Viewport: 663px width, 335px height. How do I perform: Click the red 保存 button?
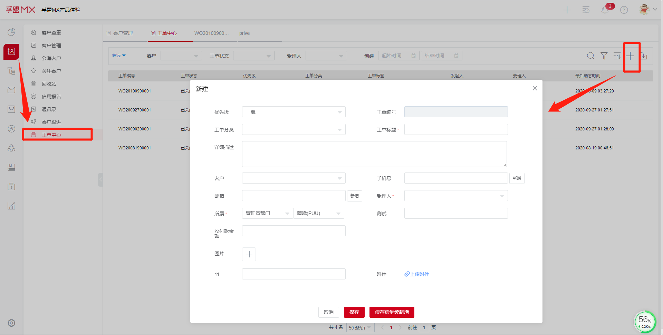tap(354, 312)
